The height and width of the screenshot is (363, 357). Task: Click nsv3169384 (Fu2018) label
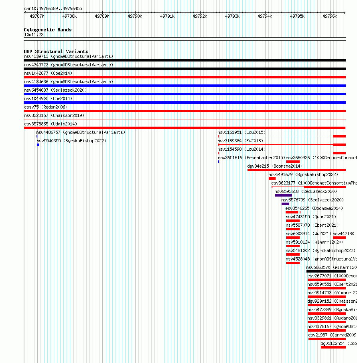[240, 141]
